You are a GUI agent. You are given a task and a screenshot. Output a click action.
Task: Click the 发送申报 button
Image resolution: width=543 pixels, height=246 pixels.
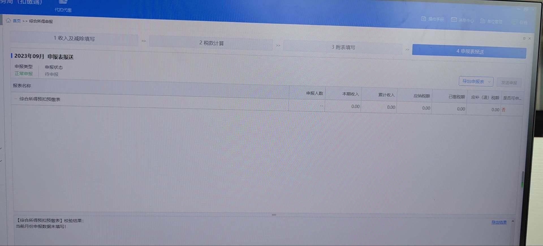tap(509, 82)
